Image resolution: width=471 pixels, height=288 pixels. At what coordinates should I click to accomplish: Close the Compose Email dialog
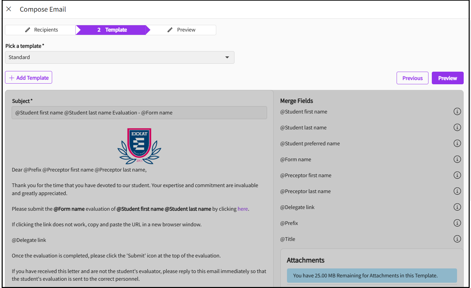[x=9, y=9]
